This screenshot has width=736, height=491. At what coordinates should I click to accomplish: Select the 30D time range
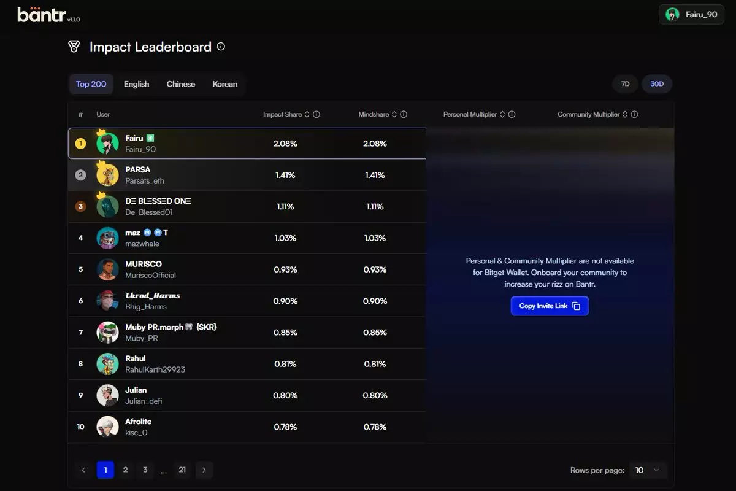[657, 84]
